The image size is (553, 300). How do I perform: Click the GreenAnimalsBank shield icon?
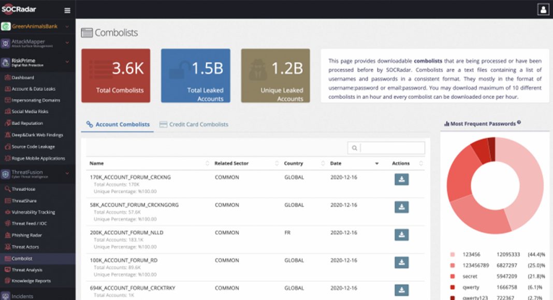6,26
